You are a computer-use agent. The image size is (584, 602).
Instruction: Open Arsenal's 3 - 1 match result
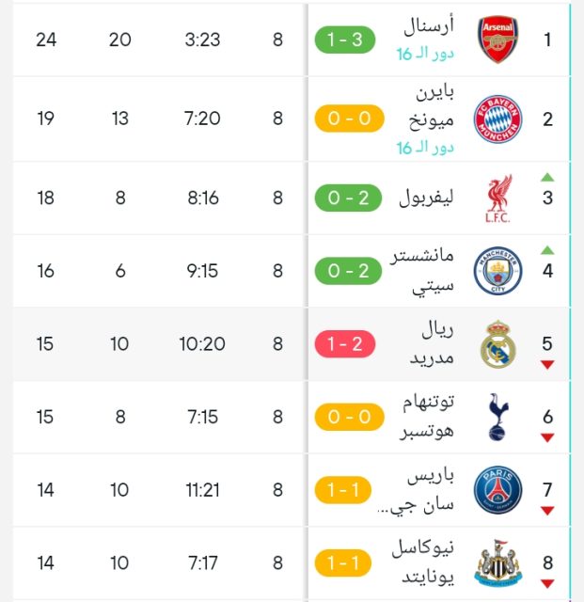pos(345,40)
